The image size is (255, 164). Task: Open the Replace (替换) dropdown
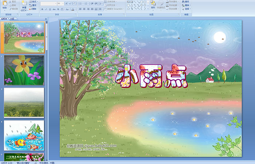pyautogui.click(x=187, y=5)
